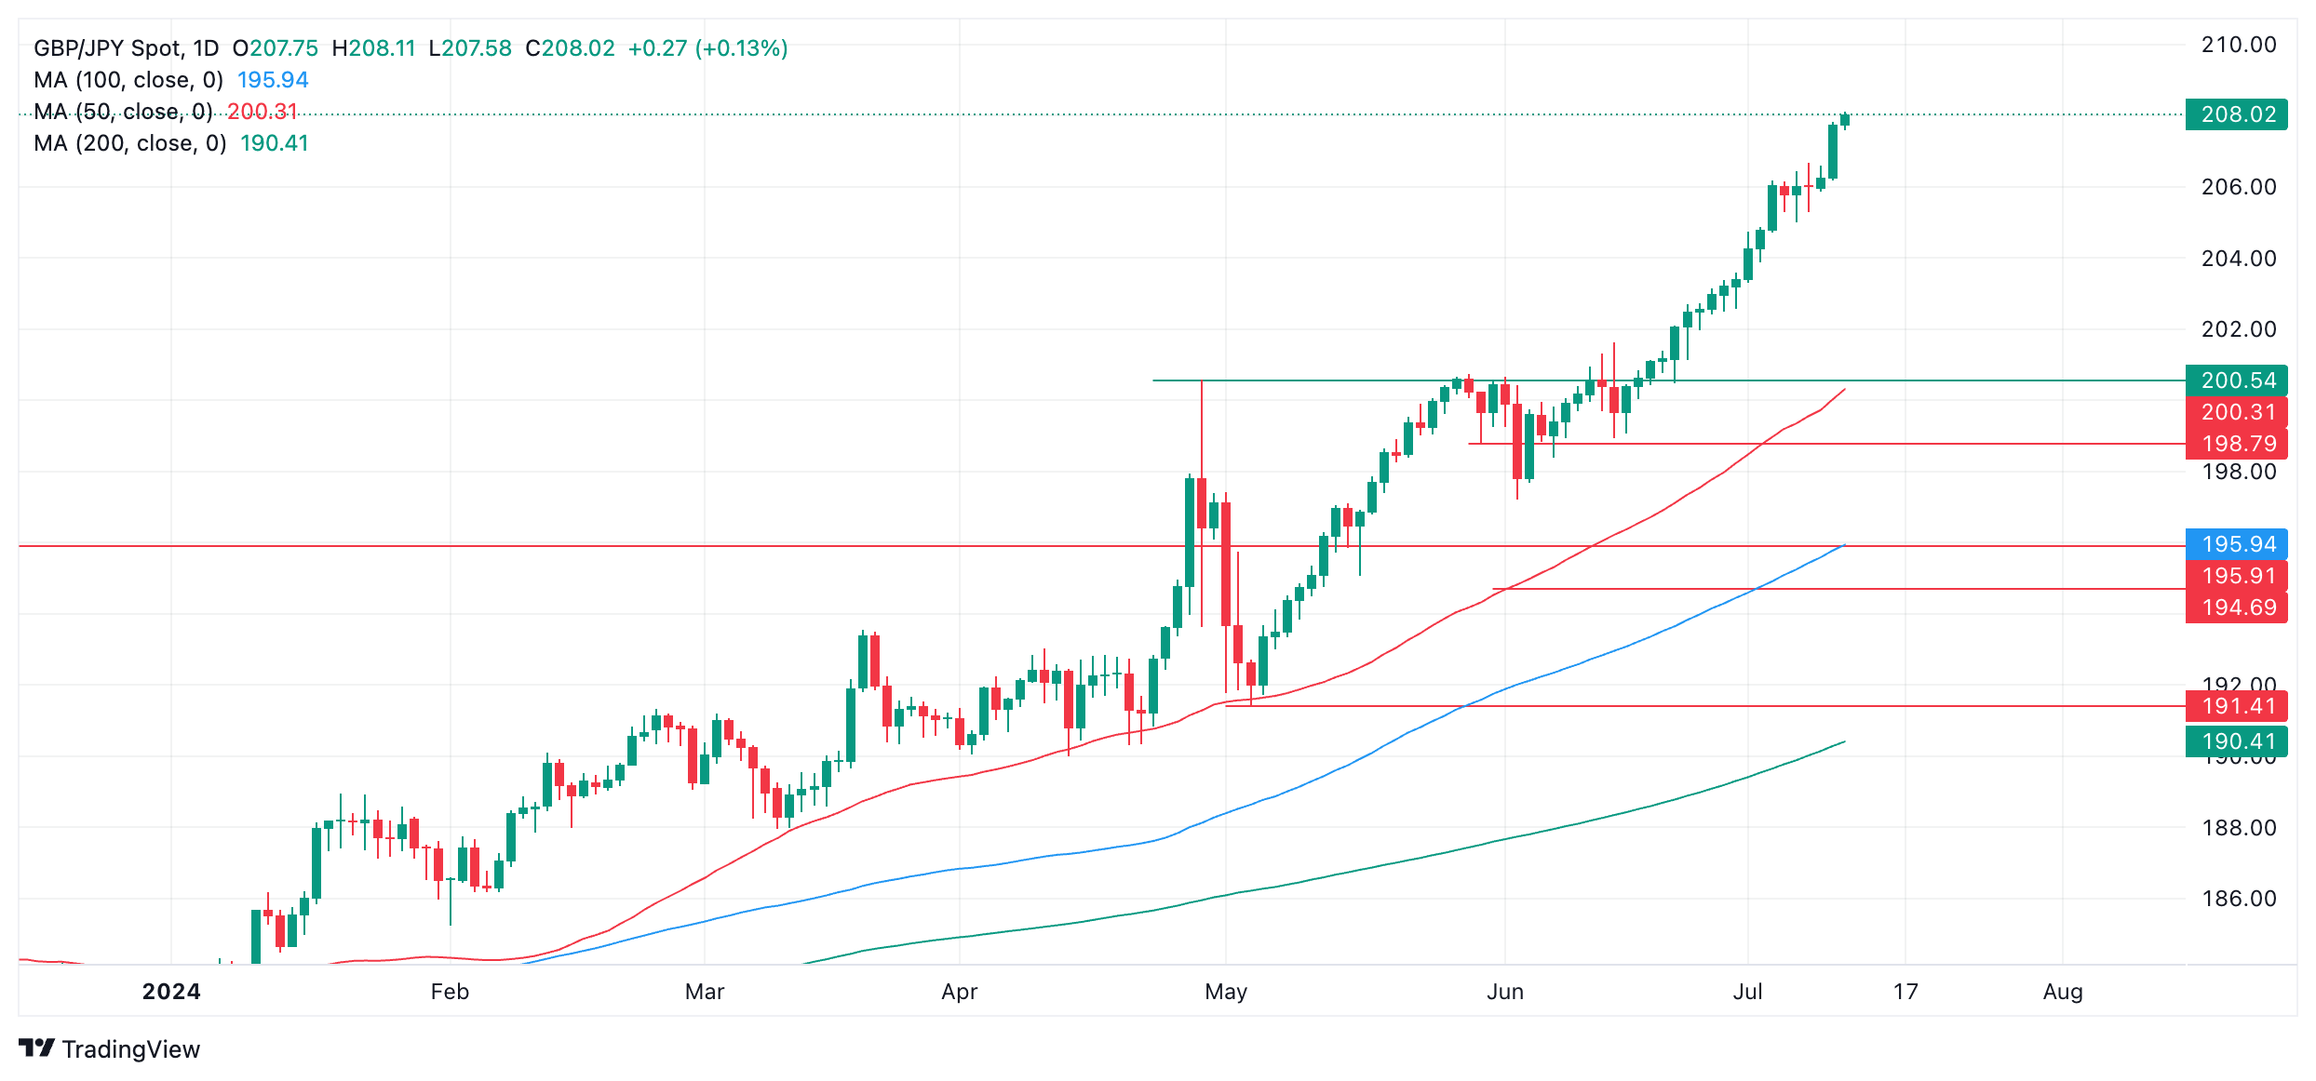Click the red 191.41 price level tag
The width and height of the screenshot is (2316, 1081).
(2236, 706)
